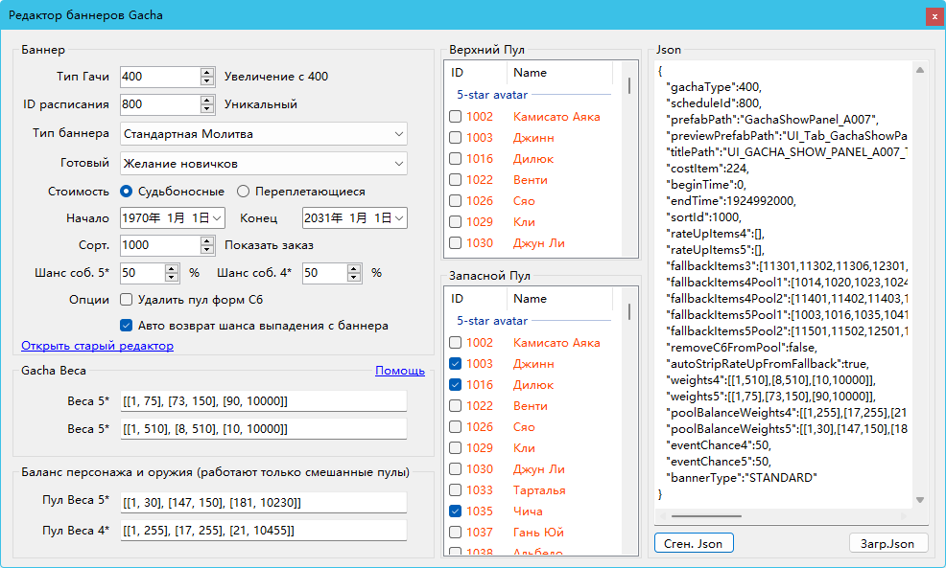Image resolution: width=946 pixels, height=568 pixels.
Task: Increase the Тип Гачи value with up arrow
Action: click(207, 72)
